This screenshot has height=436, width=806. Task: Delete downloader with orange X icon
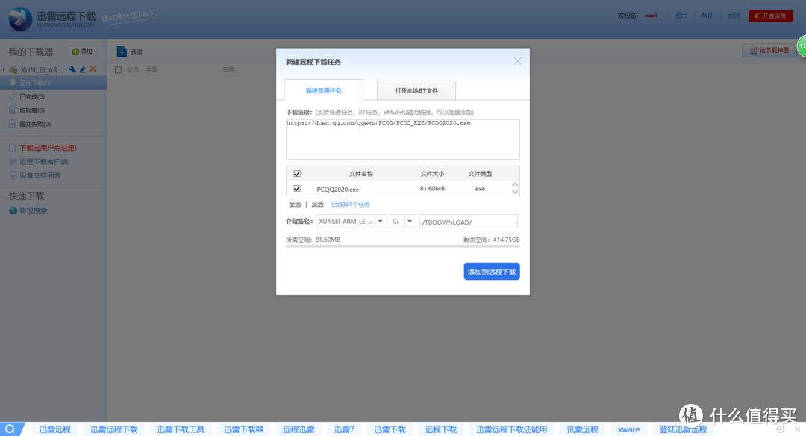(x=93, y=69)
